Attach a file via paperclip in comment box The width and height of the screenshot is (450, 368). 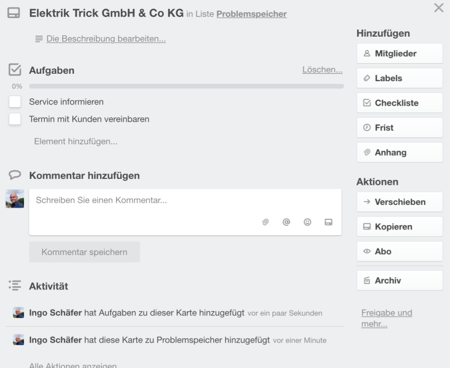click(265, 222)
